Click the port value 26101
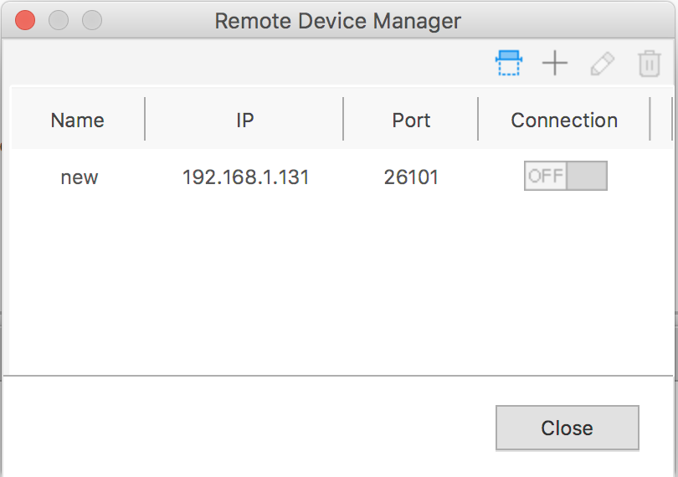Screen dimensions: 678x477 pyautogui.click(x=411, y=177)
